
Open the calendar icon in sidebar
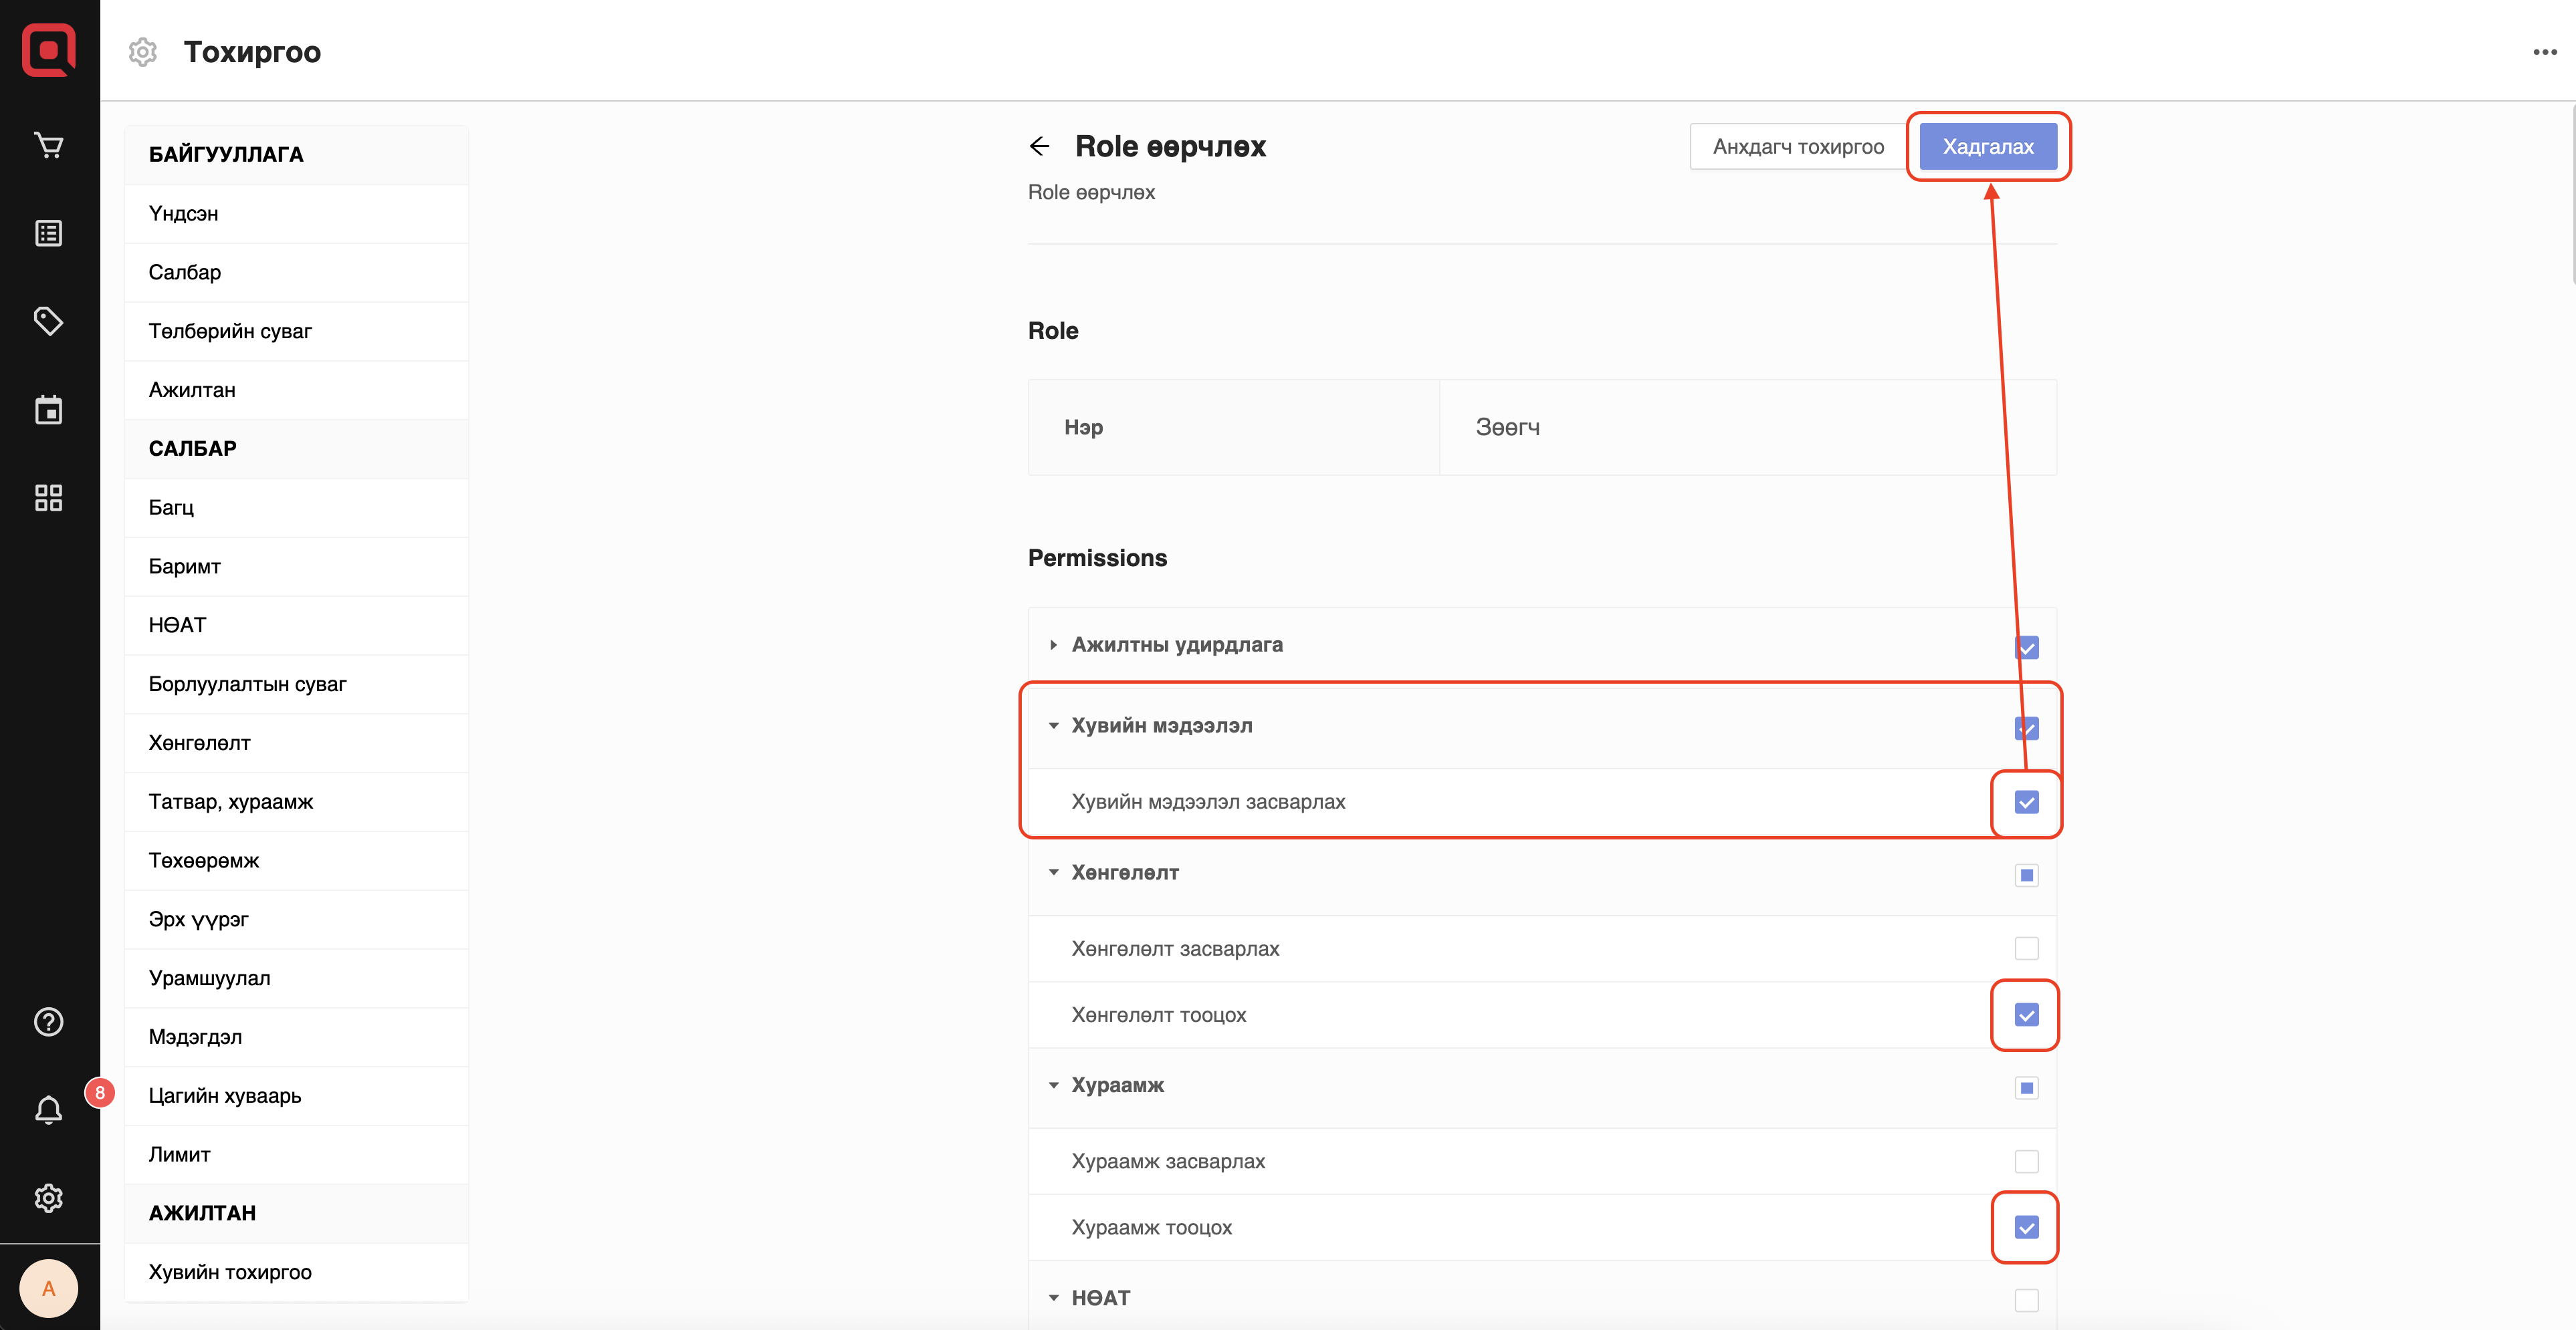pyautogui.click(x=48, y=410)
